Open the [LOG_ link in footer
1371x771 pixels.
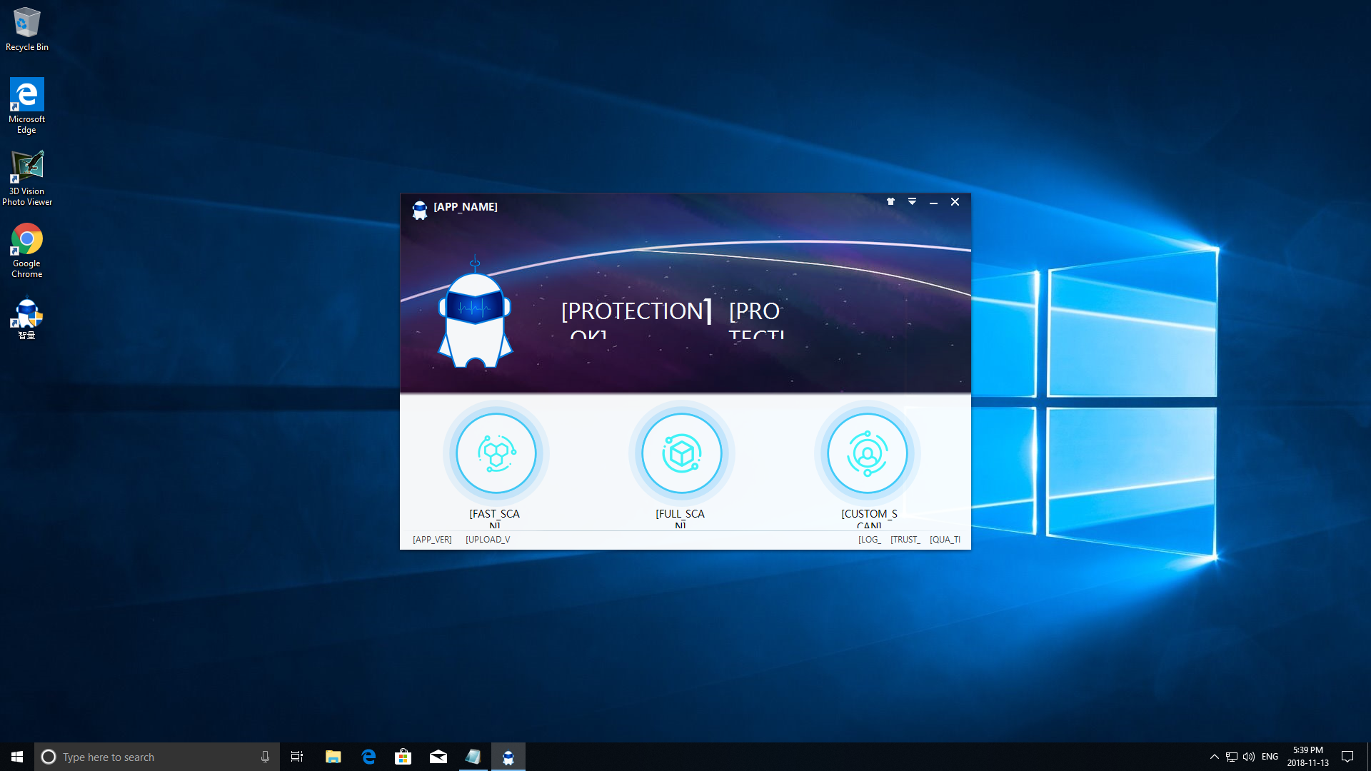[869, 540]
